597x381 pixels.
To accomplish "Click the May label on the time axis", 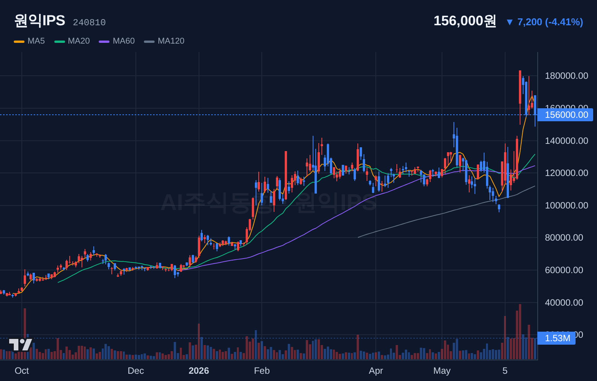I will click(442, 371).
